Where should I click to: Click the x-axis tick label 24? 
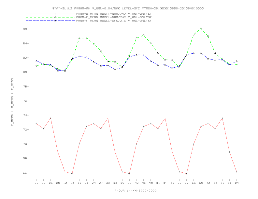point(93,183)
